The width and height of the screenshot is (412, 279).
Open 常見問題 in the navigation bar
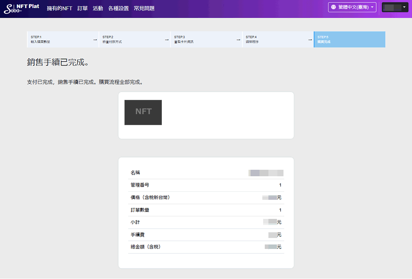[144, 8]
